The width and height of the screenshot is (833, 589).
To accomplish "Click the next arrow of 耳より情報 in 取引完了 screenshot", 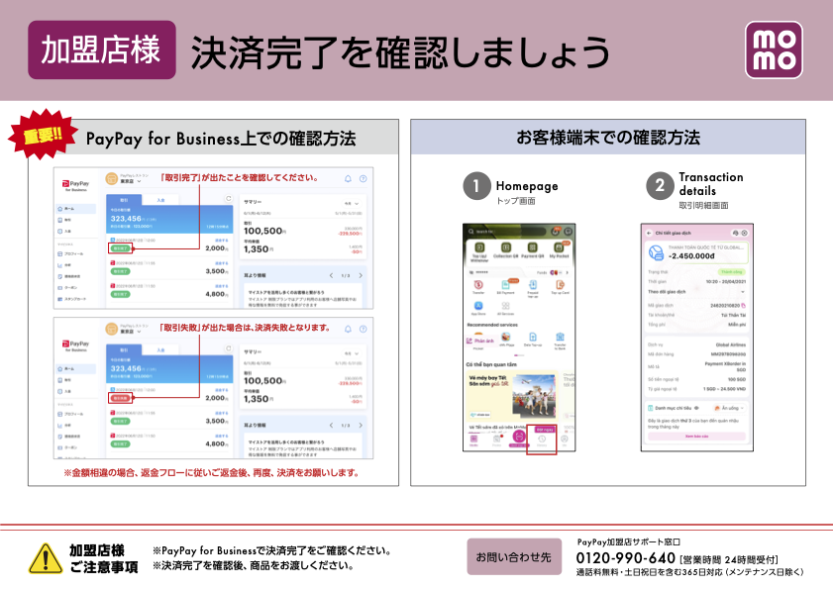I will coord(361,275).
